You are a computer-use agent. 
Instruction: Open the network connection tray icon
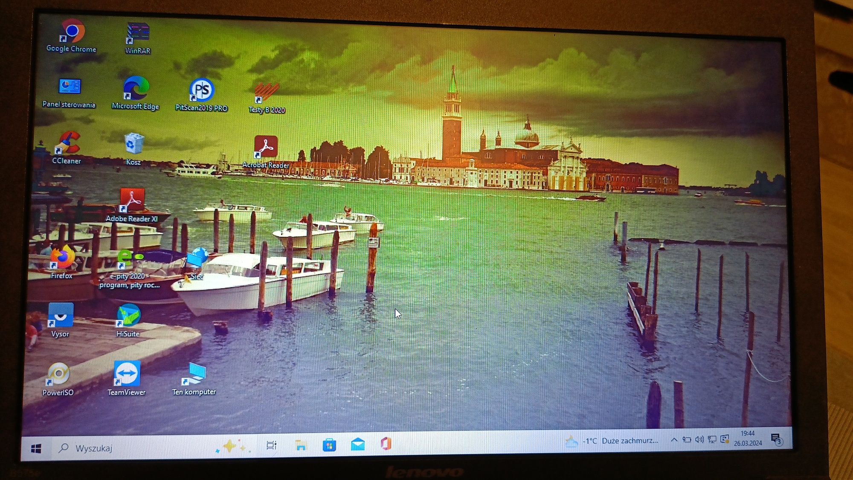[x=712, y=439]
